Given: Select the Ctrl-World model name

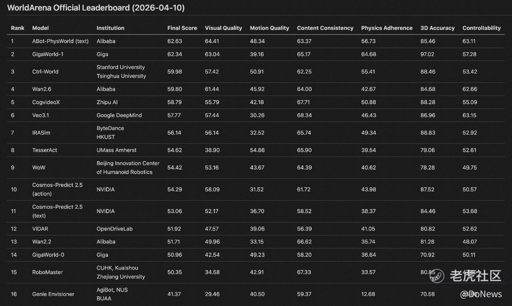Looking at the screenshot, I should [x=45, y=71].
